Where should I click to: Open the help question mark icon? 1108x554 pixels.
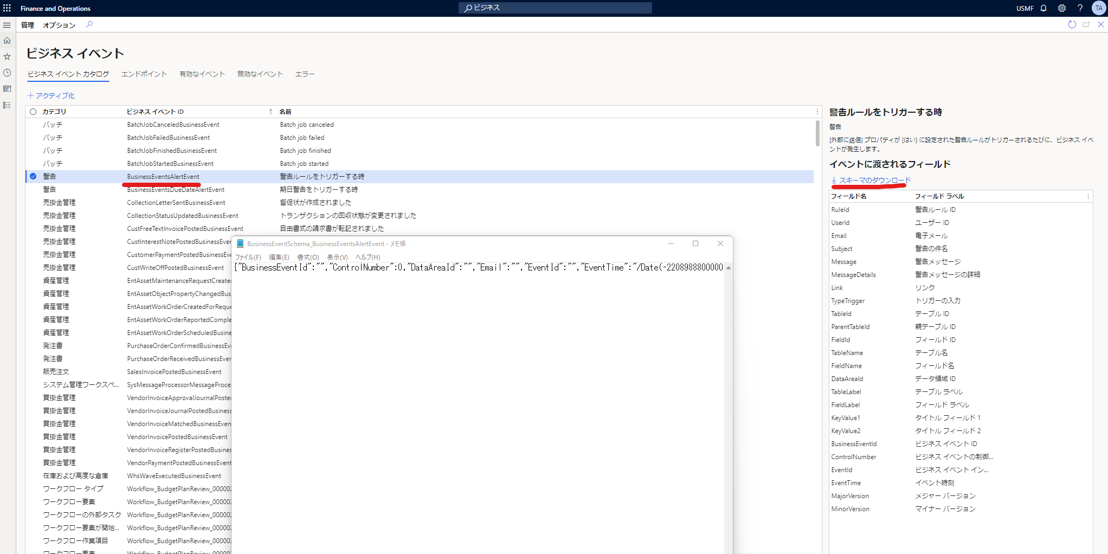[x=1080, y=8]
